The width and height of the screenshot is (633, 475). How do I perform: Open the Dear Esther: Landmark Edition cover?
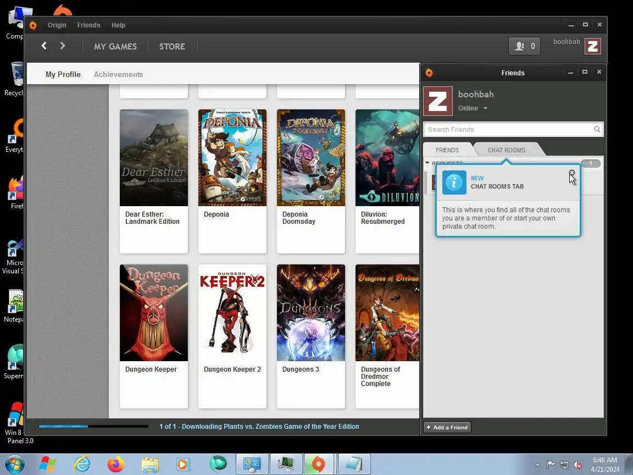[154, 158]
